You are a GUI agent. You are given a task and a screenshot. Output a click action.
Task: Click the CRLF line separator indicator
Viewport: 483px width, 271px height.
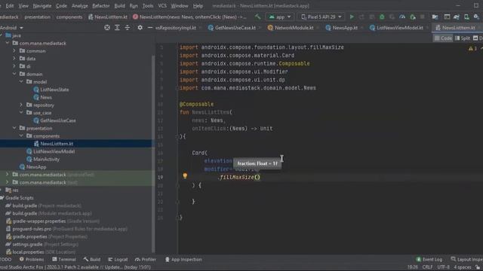[427, 267]
